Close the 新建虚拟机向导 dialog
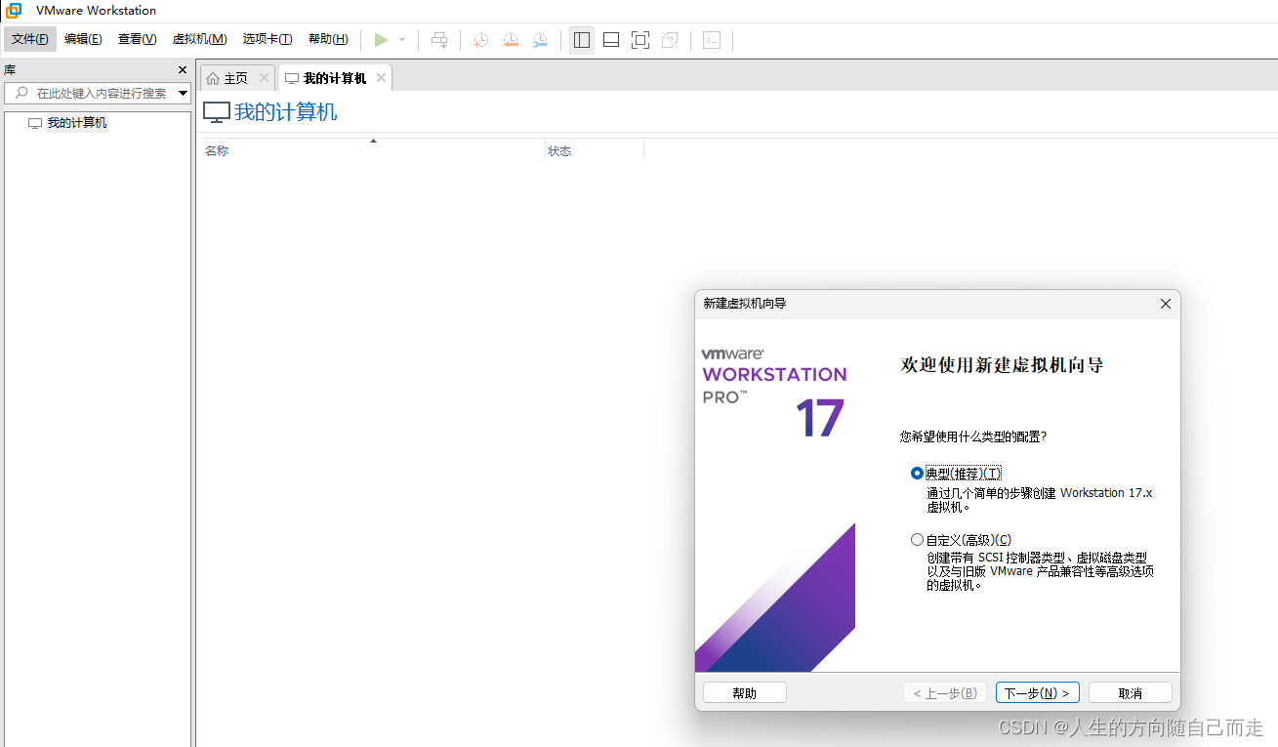 tap(1165, 304)
